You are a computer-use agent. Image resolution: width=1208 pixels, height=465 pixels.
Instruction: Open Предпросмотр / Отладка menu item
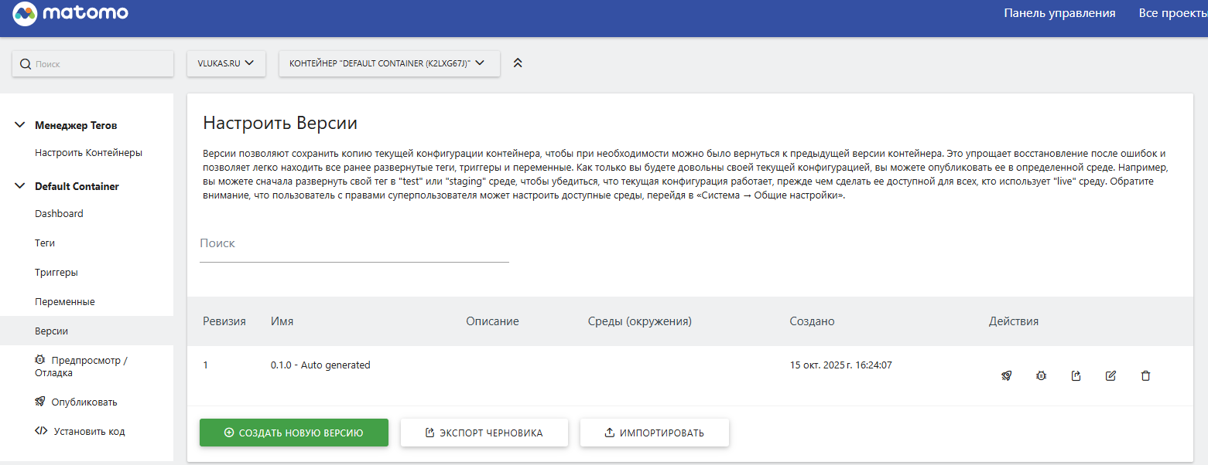coord(80,366)
